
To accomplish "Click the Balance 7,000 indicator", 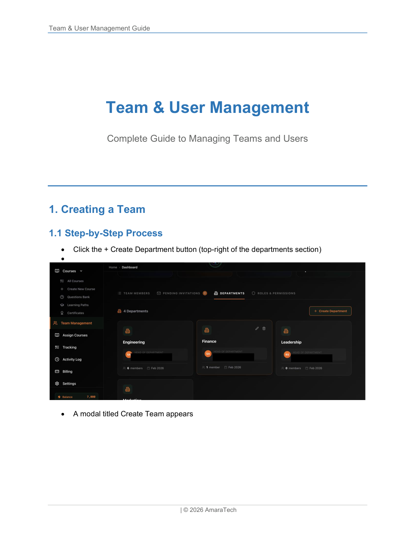I will [x=77, y=397].
